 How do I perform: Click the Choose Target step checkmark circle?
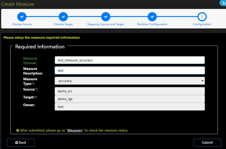pyautogui.click(x=63, y=17)
